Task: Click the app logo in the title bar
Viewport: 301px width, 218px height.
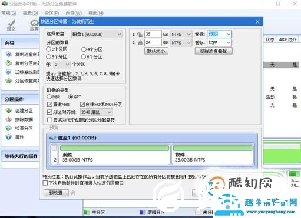Action: coord(5,4)
